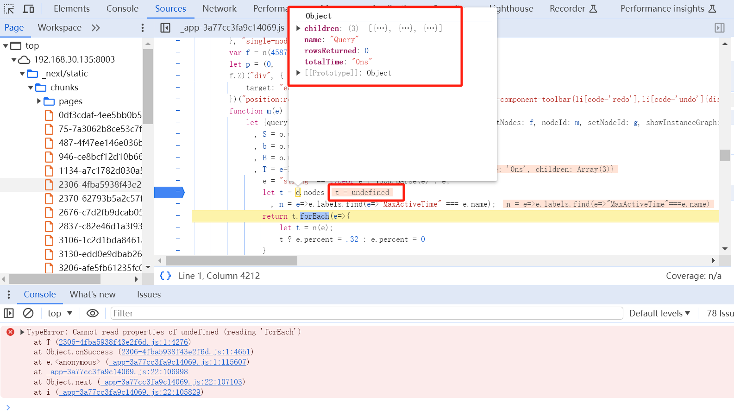Open the more navigator tabs chevron
734x416 pixels.
tap(96, 28)
